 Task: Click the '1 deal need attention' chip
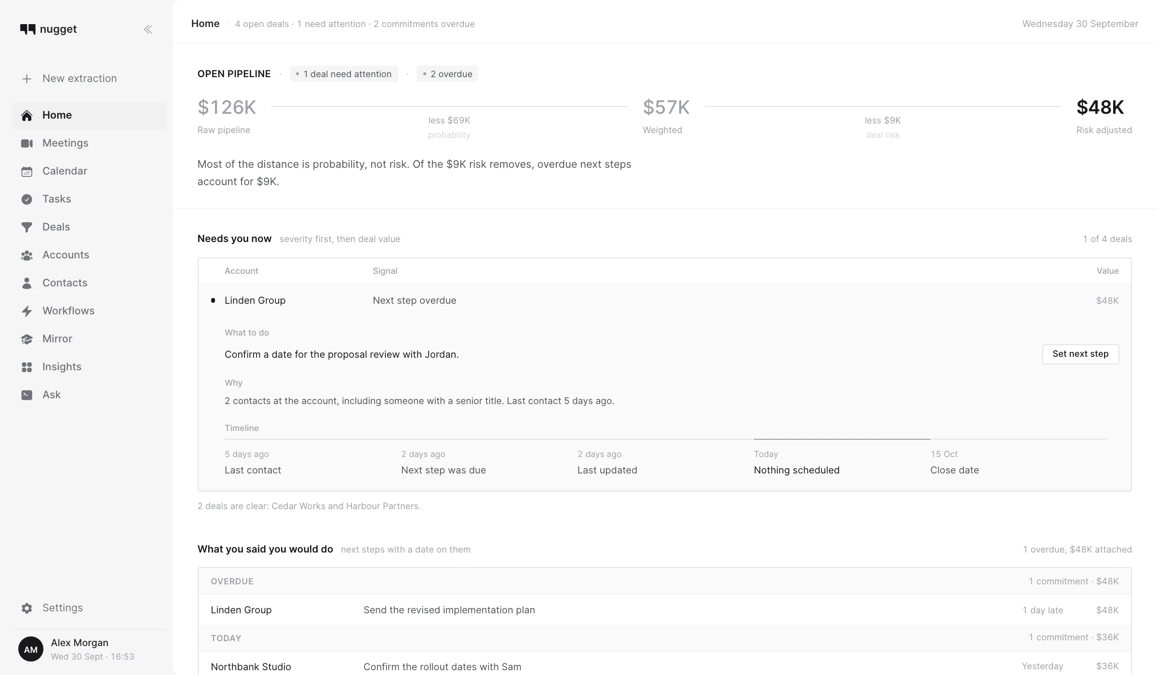[344, 74]
